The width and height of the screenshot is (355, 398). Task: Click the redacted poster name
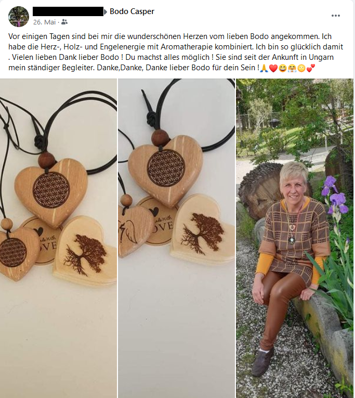click(x=68, y=11)
